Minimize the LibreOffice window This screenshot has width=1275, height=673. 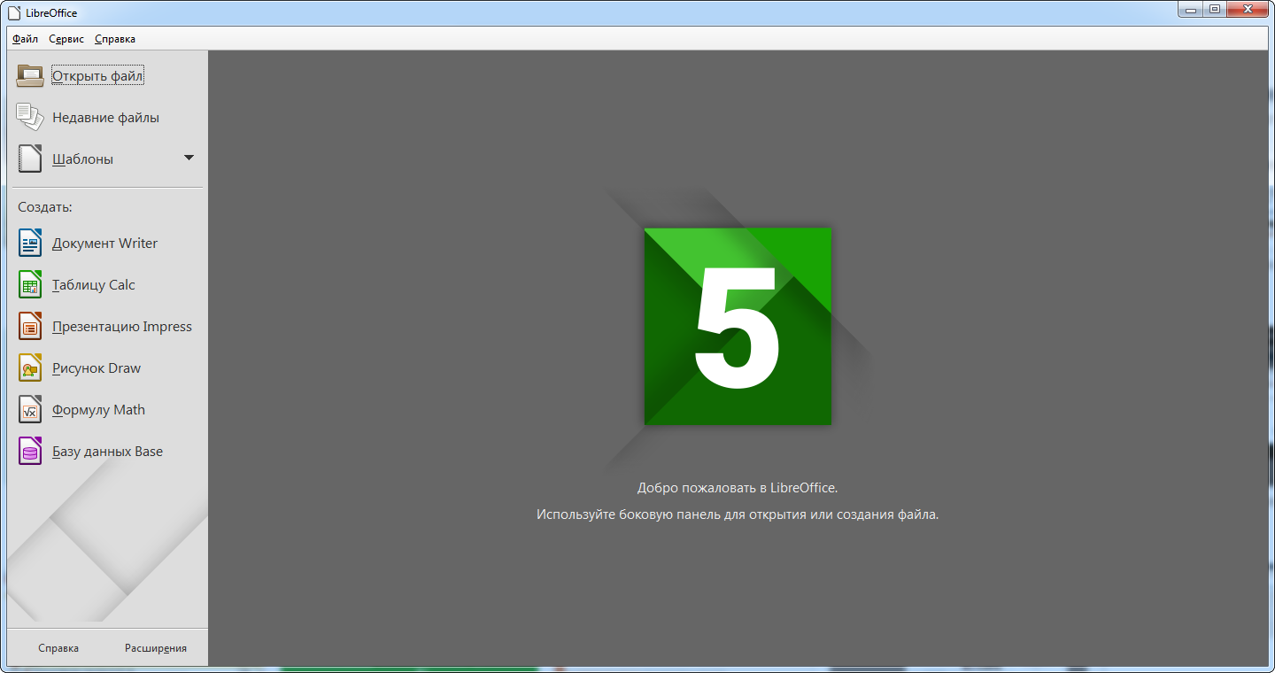[x=1190, y=9]
